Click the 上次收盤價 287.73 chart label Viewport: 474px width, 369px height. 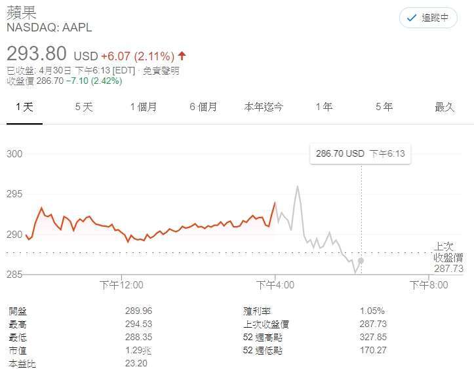click(x=448, y=258)
